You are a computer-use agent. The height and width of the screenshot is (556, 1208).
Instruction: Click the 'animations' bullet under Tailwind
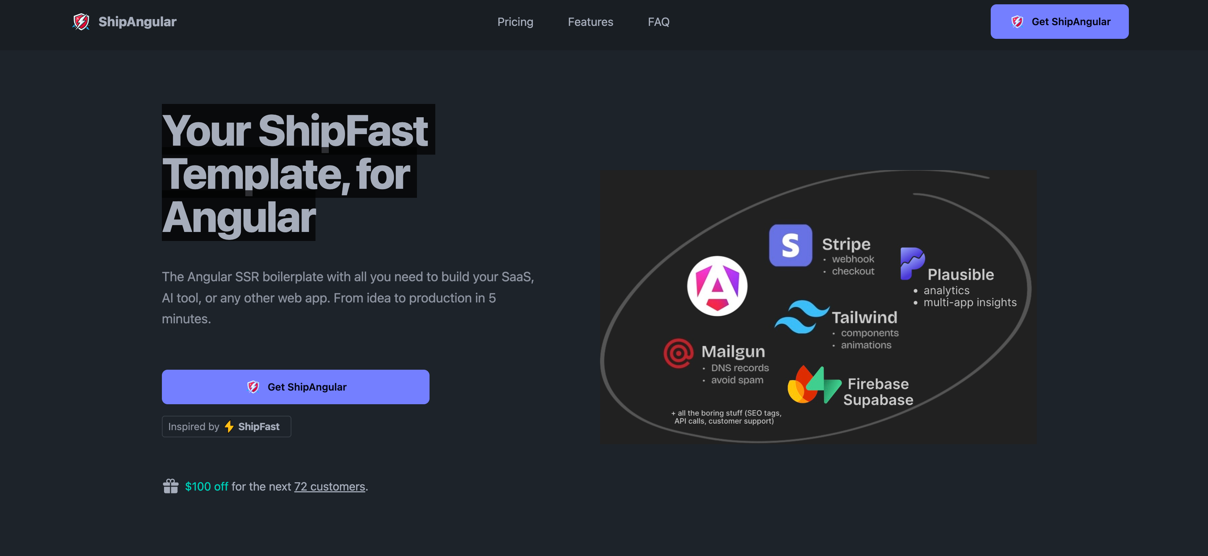(866, 345)
